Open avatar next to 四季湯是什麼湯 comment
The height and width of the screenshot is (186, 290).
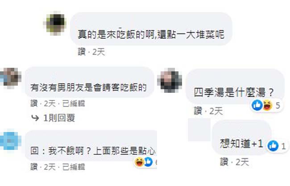[170, 81]
